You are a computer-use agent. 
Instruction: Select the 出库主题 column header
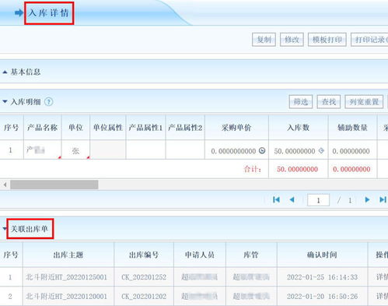pyautogui.click(x=68, y=255)
